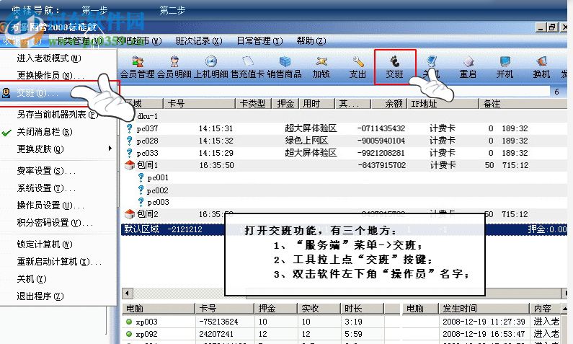The width and height of the screenshot is (573, 344).
Task: Choose 另存当前机器列表 menu entry
Action: pyautogui.click(x=58, y=115)
